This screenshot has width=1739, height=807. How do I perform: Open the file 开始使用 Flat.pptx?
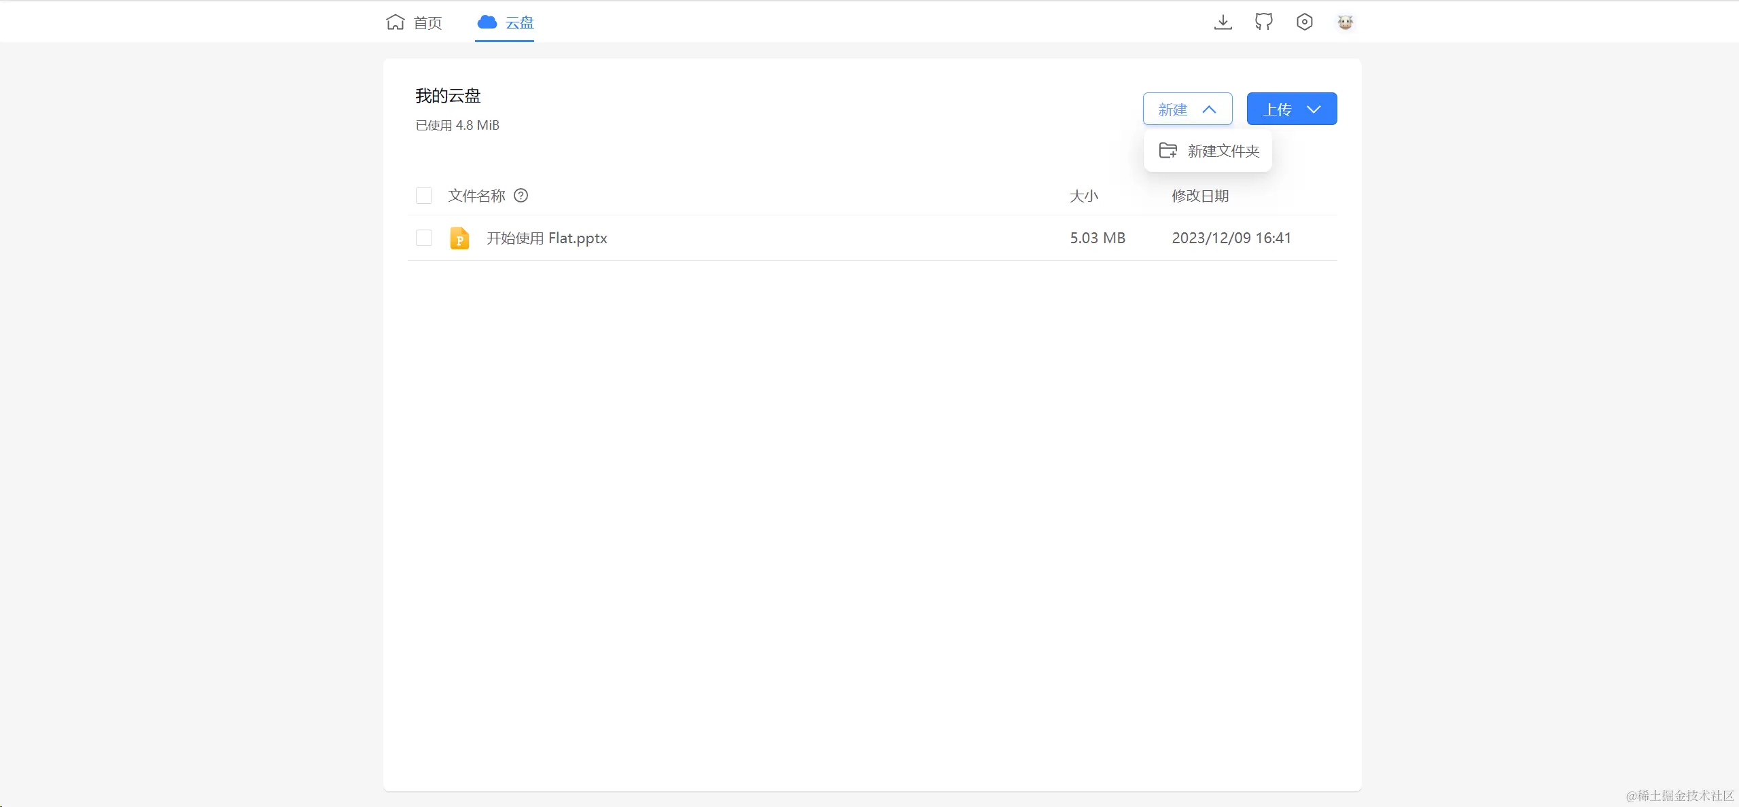546,238
